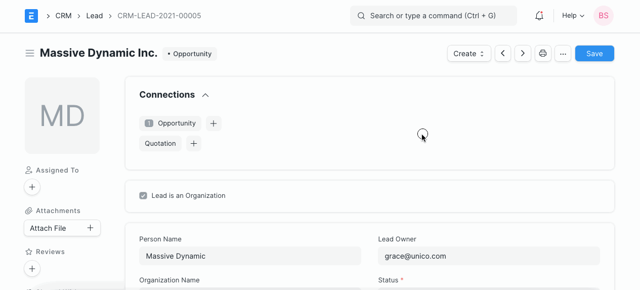The image size is (640, 290).
Task: Toggle the sidebar hamburger icon
Action: pos(30,54)
